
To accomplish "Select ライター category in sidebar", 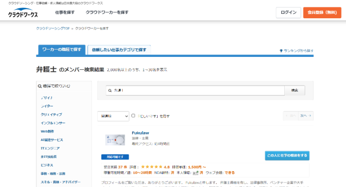I will (x=47, y=106).
